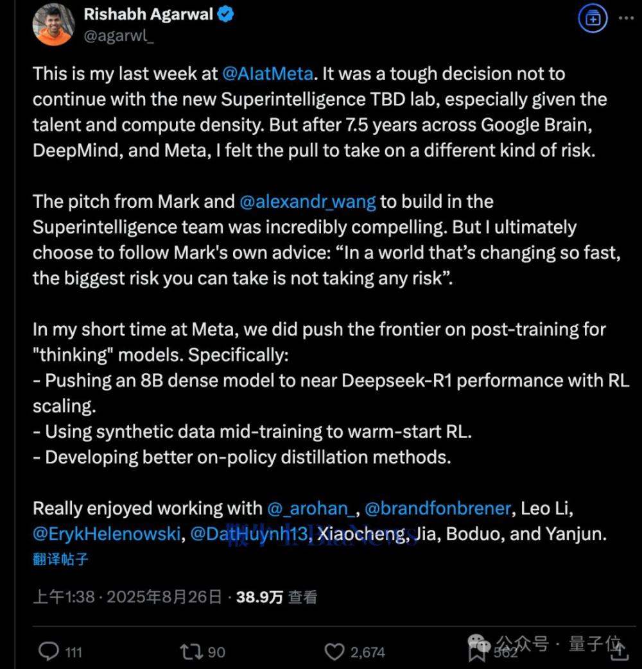Click the 翻译帖子 translate post link
This screenshot has height=669, width=642.
click(x=60, y=559)
